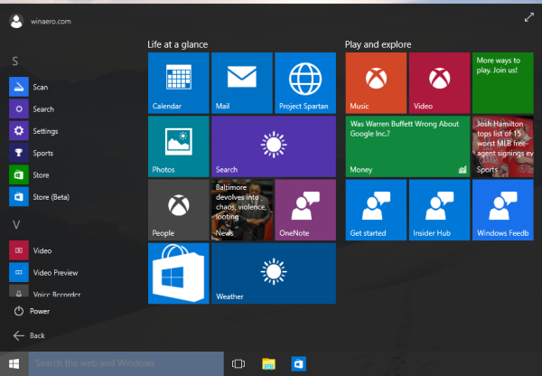Open the Sports tile about Josh Hamilton
Image resolution: width=542 pixels, height=376 pixels.
click(503, 146)
